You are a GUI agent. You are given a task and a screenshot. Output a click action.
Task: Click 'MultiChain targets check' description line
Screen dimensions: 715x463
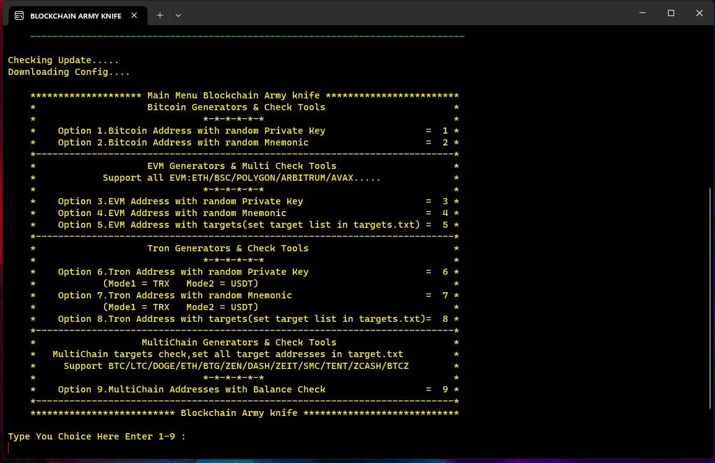click(228, 355)
